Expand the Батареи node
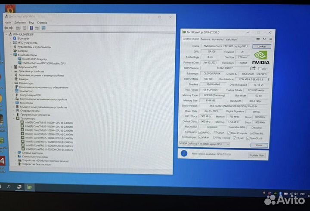 click(11, 51)
